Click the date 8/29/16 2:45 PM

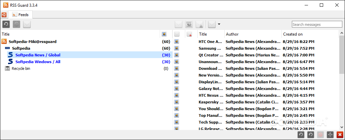(x=298, y=115)
